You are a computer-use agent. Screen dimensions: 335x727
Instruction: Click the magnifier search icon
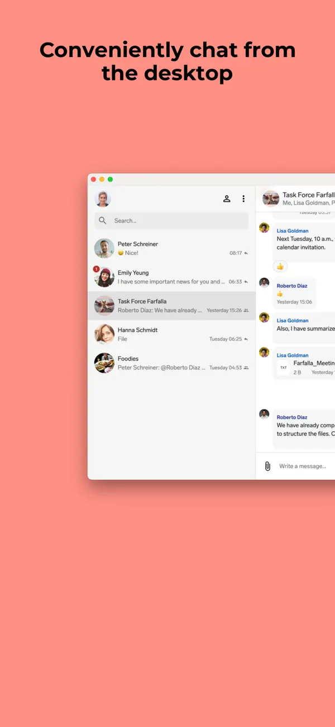point(103,220)
